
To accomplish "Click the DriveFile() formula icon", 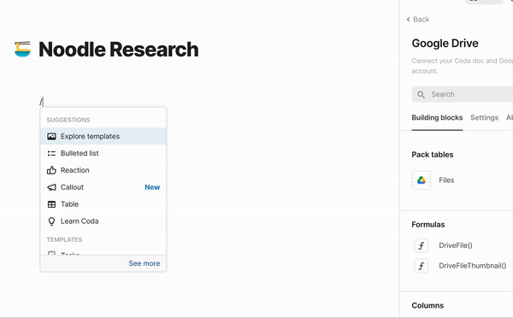I will pyautogui.click(x=421, y=245).
